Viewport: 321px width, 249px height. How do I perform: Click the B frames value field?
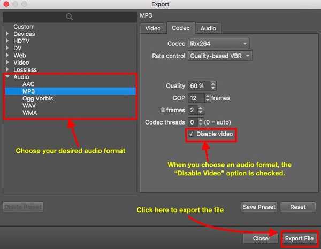[193, 110]
